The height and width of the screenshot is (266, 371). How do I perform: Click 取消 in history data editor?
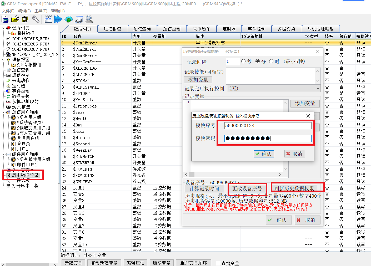308,220
